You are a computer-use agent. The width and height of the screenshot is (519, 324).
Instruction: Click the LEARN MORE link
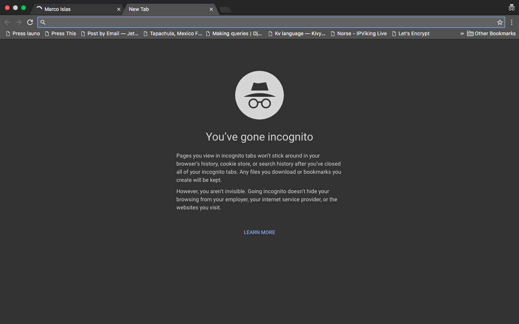point(259,232)
